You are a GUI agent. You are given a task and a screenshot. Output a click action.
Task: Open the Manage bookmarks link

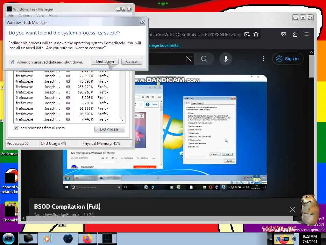pos(165,45)
